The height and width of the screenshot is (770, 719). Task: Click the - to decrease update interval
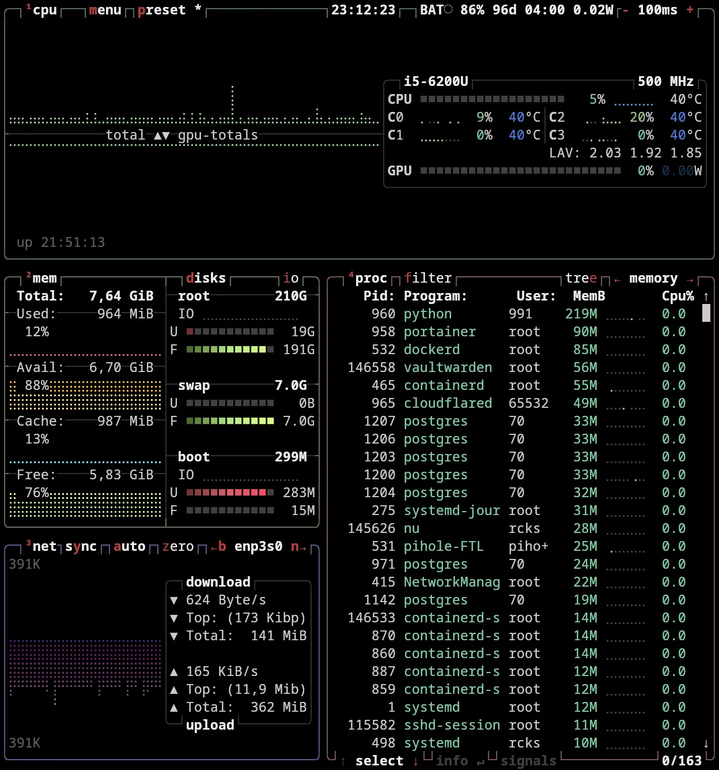point(625,9)
